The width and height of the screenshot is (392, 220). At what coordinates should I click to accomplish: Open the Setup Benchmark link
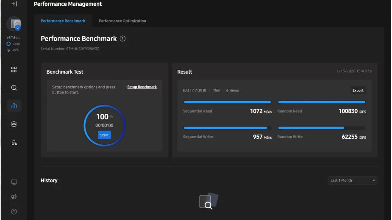(142, 87)
